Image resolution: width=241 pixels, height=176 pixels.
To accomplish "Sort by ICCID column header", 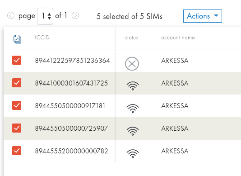I will 42,38.
